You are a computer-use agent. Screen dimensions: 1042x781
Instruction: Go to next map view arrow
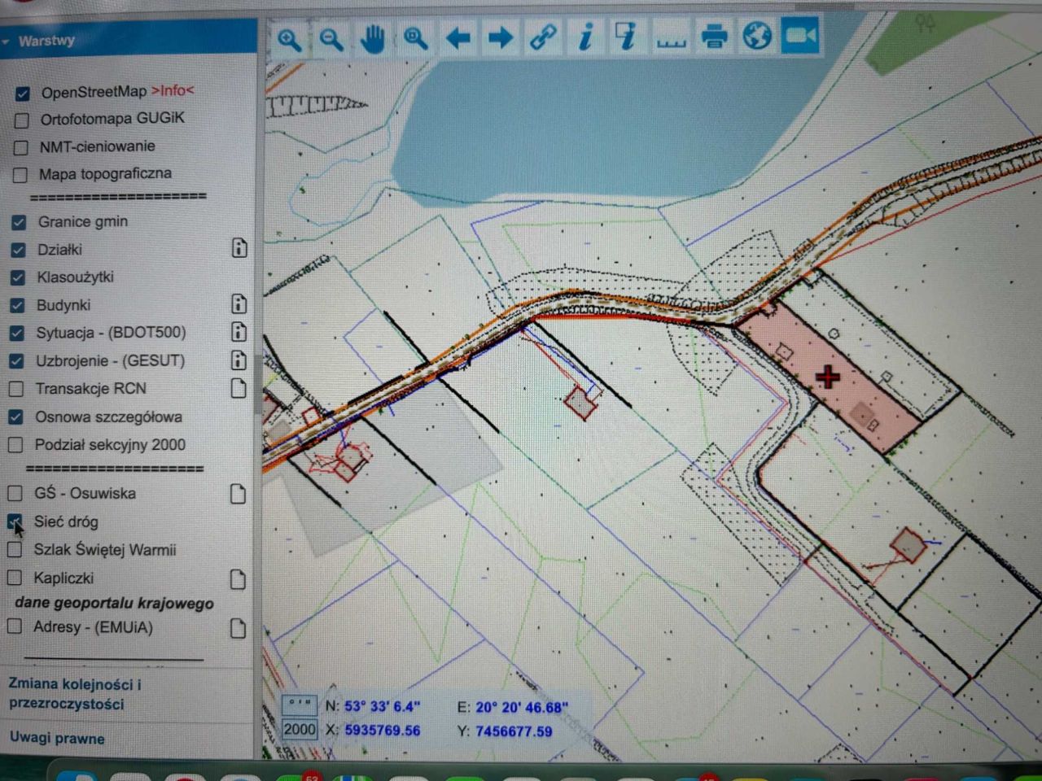pyautogui.click(x=501, y=37)
